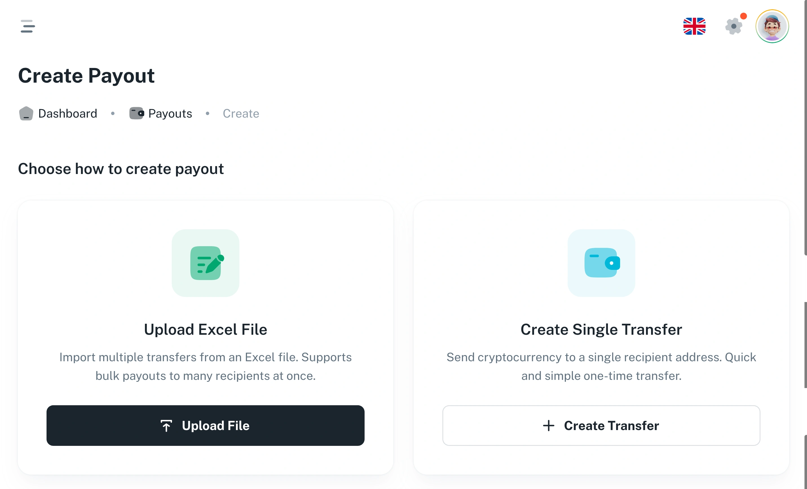Open the hamburger sidebar menu

pos(28,26)
